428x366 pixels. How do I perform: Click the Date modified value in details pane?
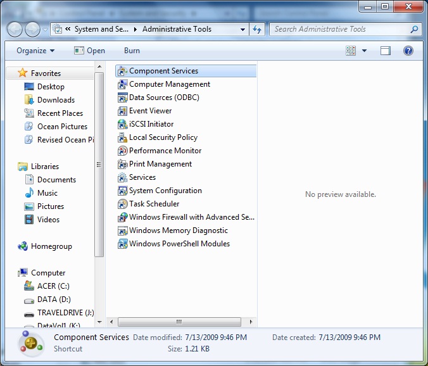click(x=216, y=338)
